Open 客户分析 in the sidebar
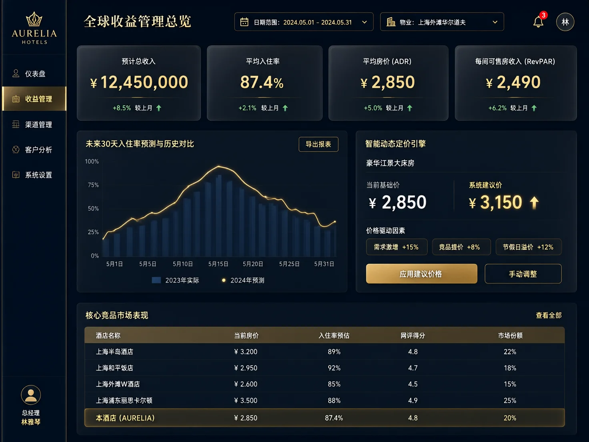Screen dimensions: 589x442 (x=34, y=150)
